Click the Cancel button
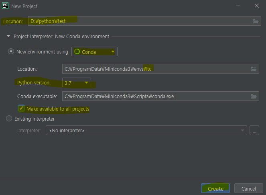The image size is (266, 195). [x=248, y=189]
